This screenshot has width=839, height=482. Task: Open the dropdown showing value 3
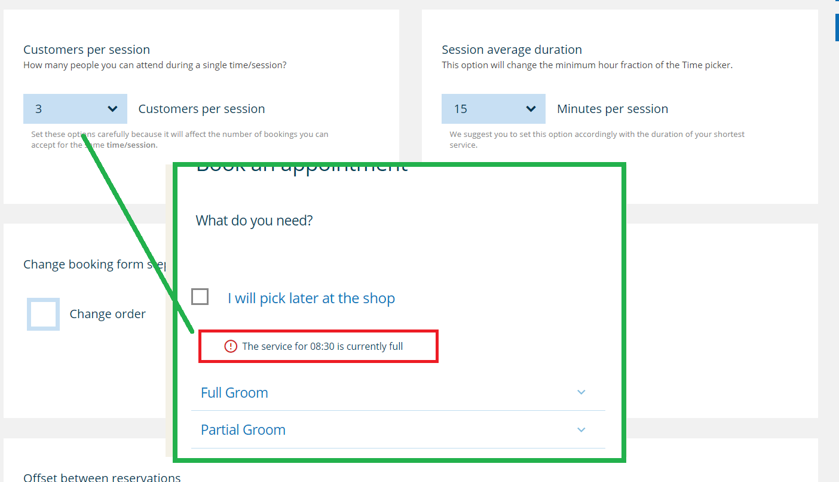tap(75, 109)
